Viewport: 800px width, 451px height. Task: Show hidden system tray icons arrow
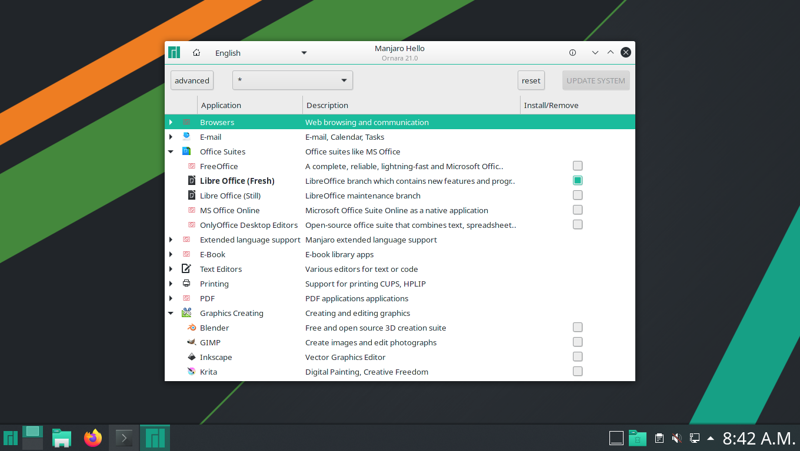[711, 438]
